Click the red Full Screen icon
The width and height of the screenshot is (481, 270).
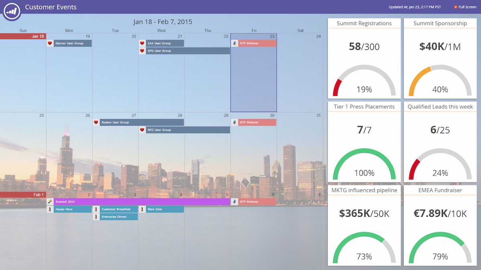pos(455,7)
